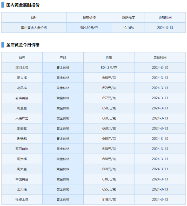Click the 谢瑞麟 brand cell

tap(22, 139)
